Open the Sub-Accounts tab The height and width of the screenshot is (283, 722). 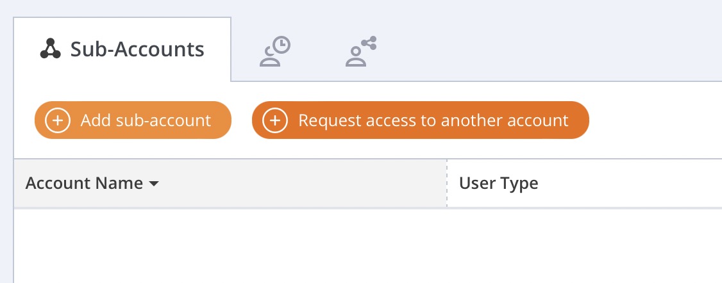[x=122, y=49]
